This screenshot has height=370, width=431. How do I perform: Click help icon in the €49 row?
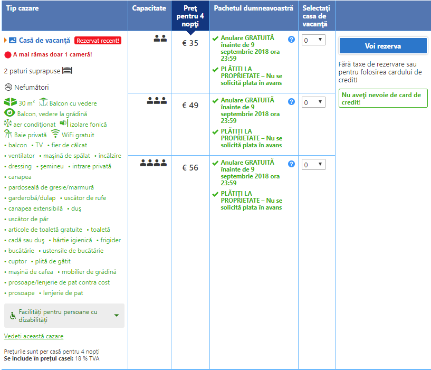pos(291,101)
